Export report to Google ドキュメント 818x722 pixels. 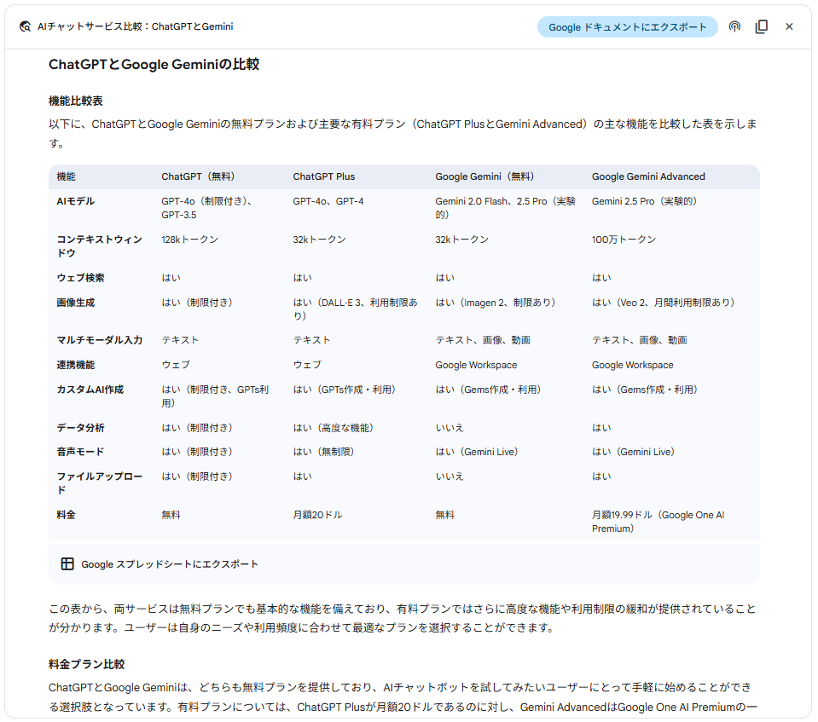[x=627, y=27]
